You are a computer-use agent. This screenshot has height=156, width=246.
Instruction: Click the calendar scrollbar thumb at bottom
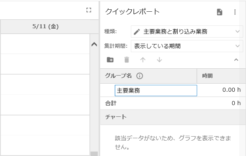[94, 154]
